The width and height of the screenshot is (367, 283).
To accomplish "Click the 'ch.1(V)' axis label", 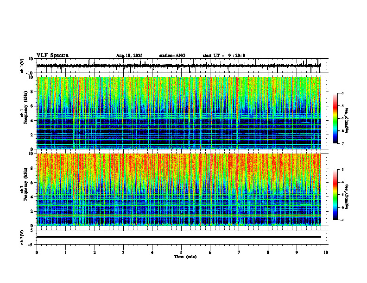I will point(22,66).
